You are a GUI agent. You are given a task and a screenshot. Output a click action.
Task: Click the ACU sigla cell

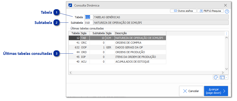tap(85, 62)
